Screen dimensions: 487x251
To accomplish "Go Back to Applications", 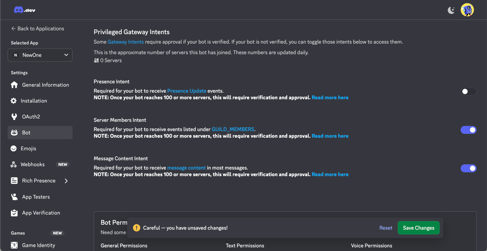I will pyautogui.click(x=38, y=29).
